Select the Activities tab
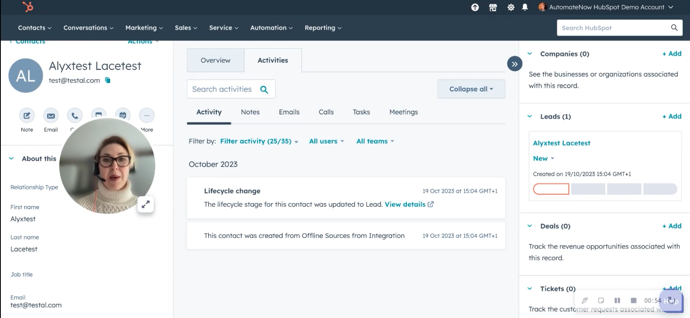This screenshot has width=690, height=318. tap(273, 60)
